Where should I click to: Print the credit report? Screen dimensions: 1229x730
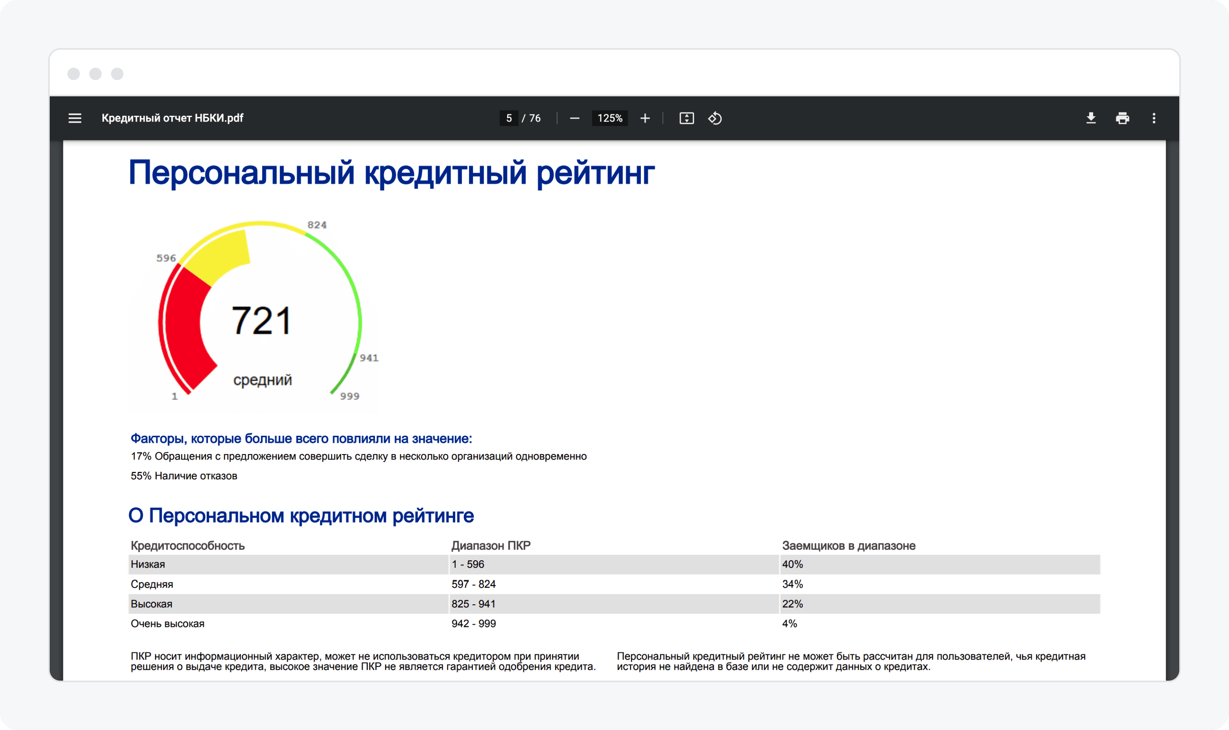pos(1122,118)
